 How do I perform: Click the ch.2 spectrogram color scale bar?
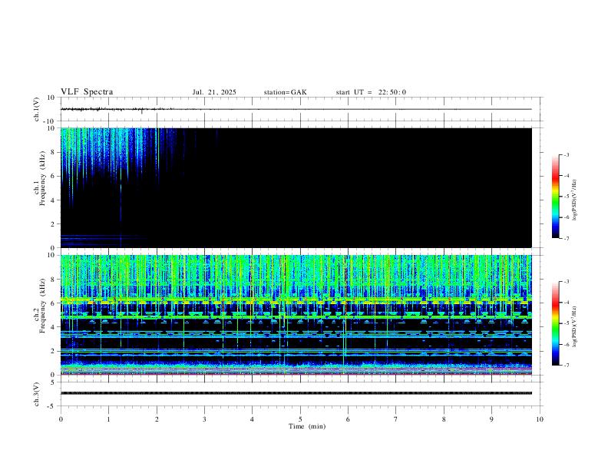tap(555, 323)
